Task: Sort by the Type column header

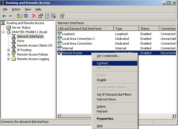Action: [126, 29]
